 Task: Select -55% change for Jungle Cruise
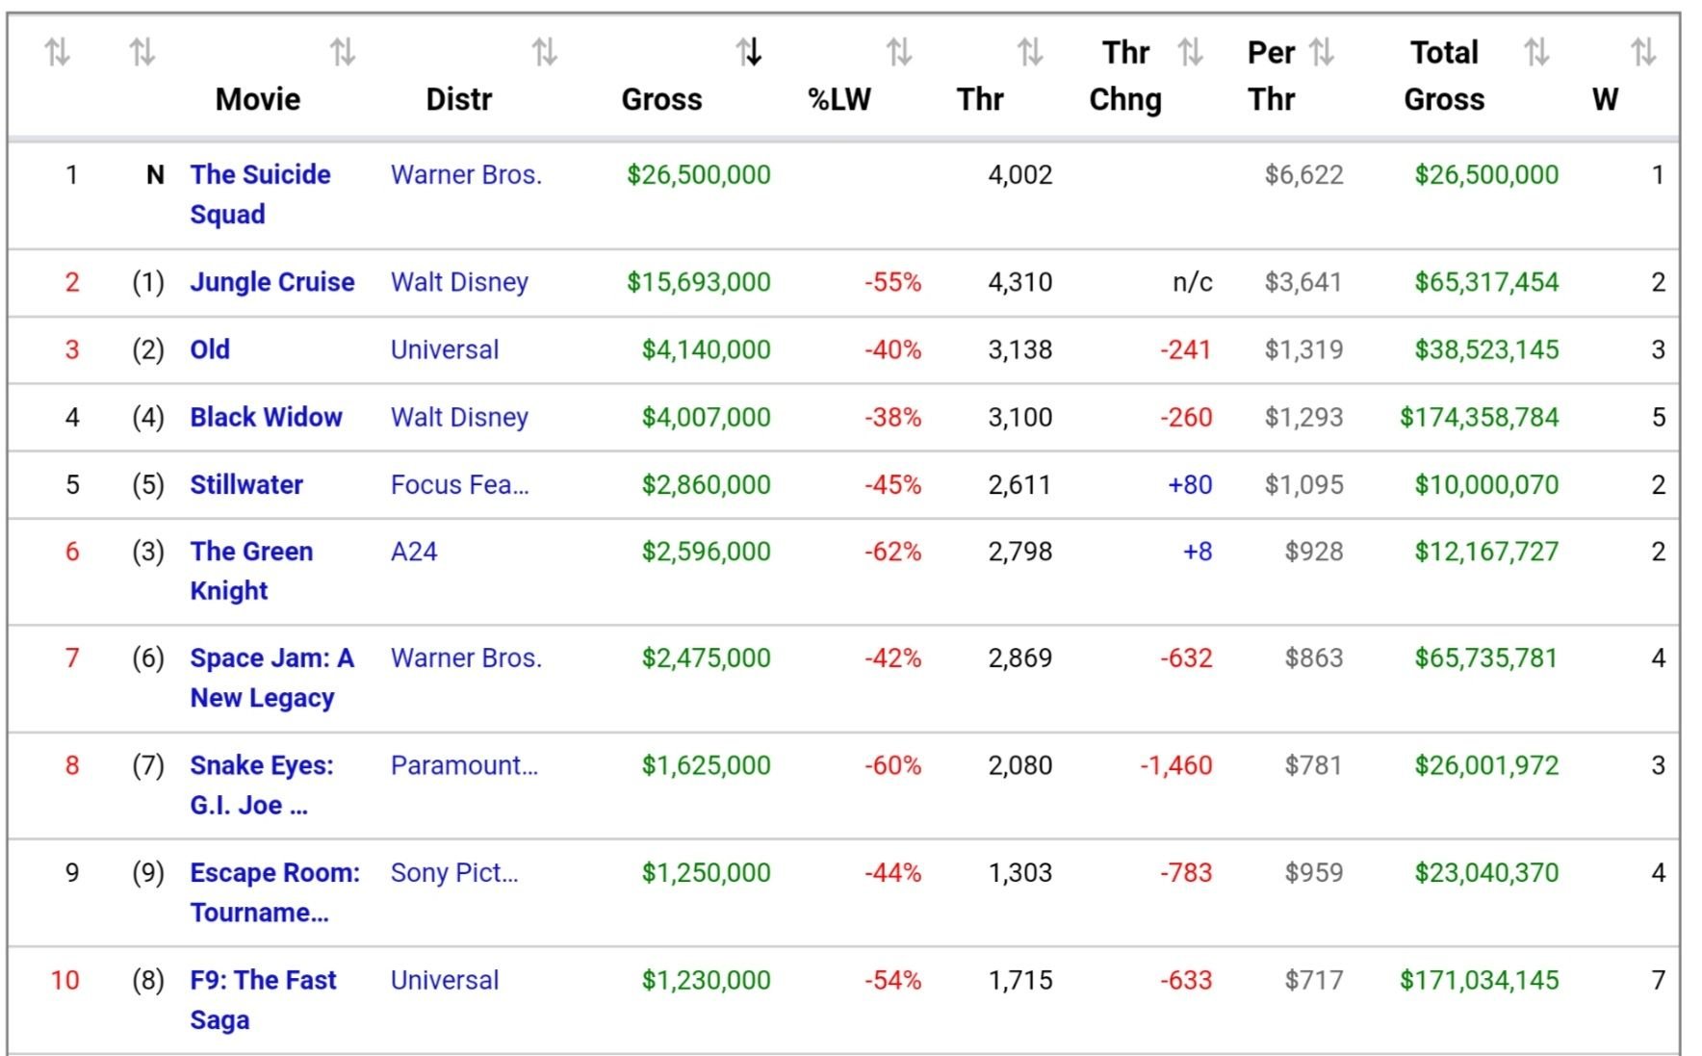click(893, 282)
